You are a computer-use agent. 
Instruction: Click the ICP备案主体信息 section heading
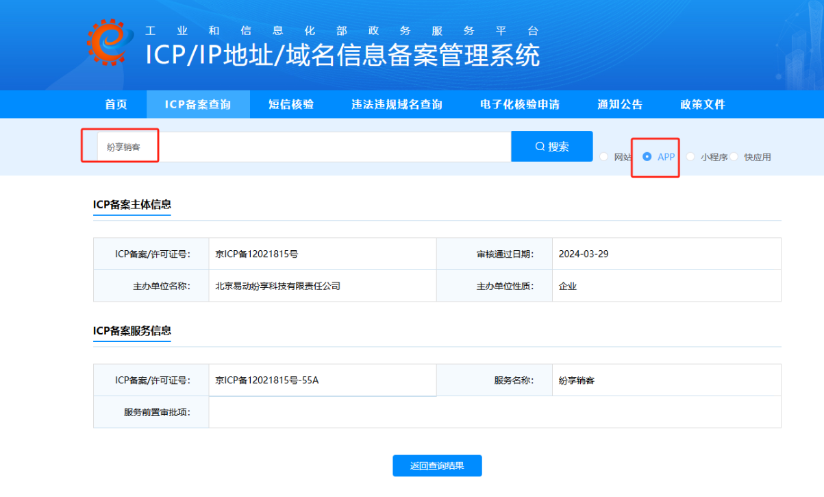tap(132, 204)
